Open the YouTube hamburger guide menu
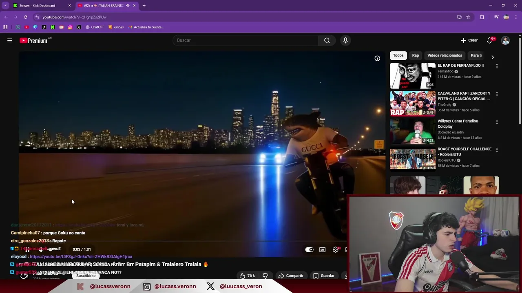This screenshot has height=293, width=522. 10,40
